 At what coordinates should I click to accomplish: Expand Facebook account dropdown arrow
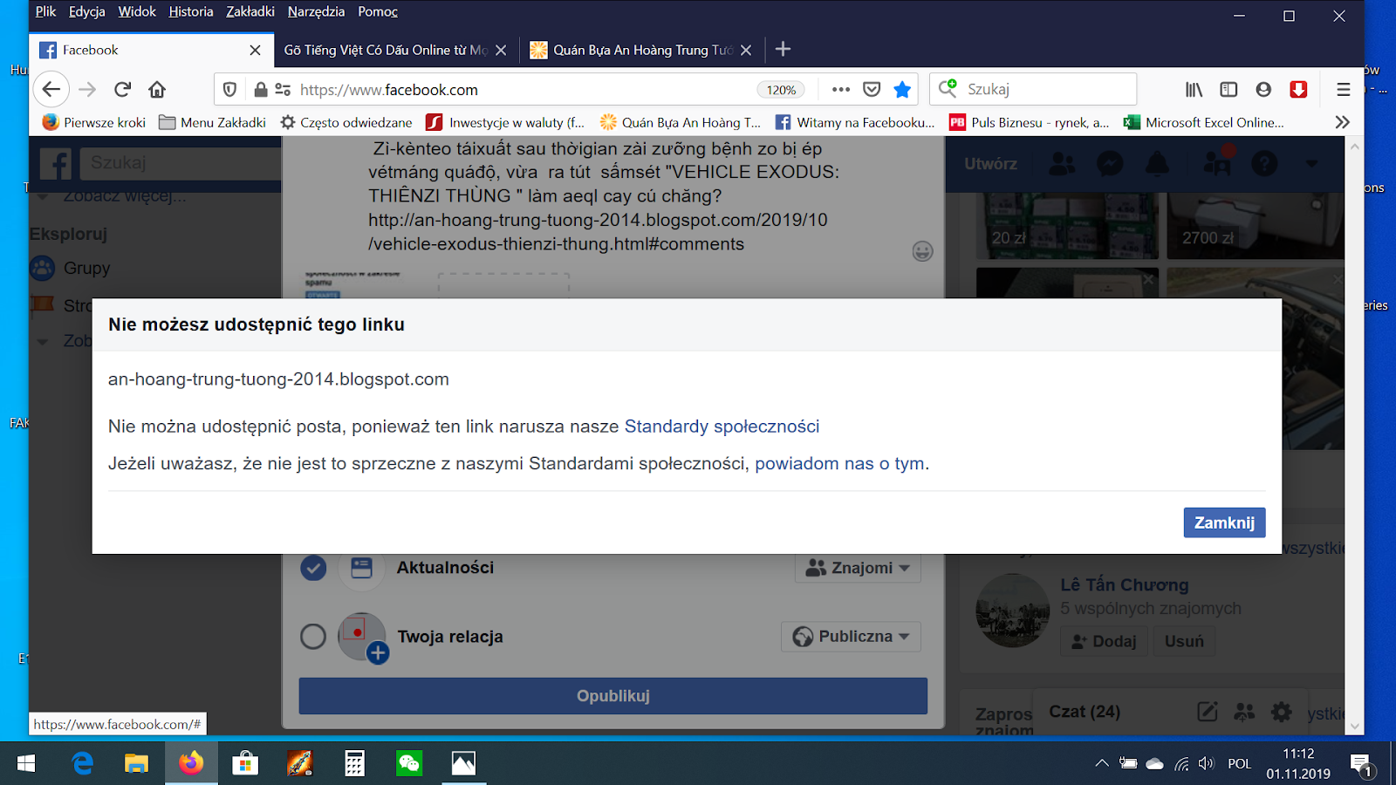pyautogui.click(x=1311, y=163)
